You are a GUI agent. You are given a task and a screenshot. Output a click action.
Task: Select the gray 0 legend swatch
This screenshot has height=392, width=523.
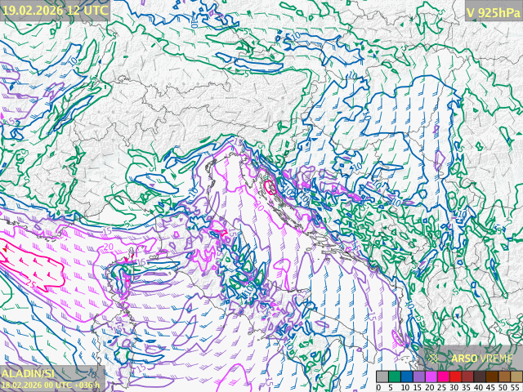tap(382, 377)
